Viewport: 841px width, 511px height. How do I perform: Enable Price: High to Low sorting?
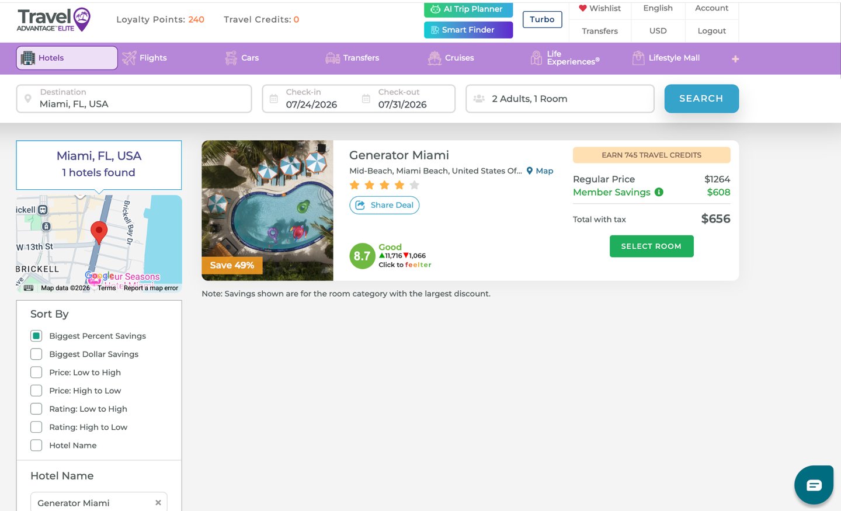point(36,391)
